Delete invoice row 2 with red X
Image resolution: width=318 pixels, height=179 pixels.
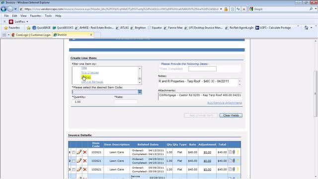point(85,161)
